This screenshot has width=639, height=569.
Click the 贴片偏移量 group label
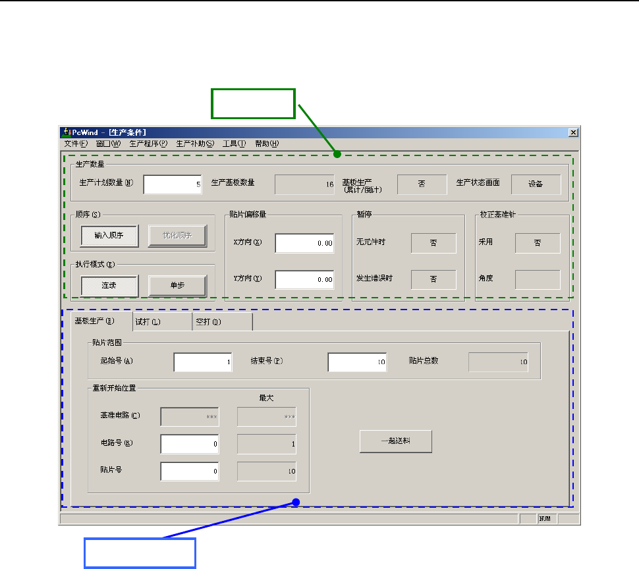click(x=248, y=214)
